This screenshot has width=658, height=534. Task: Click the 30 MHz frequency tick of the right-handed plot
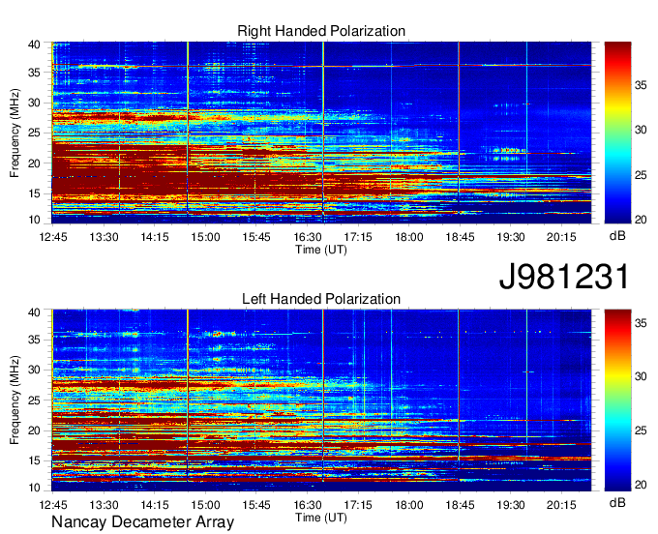[x=34, y=103]
